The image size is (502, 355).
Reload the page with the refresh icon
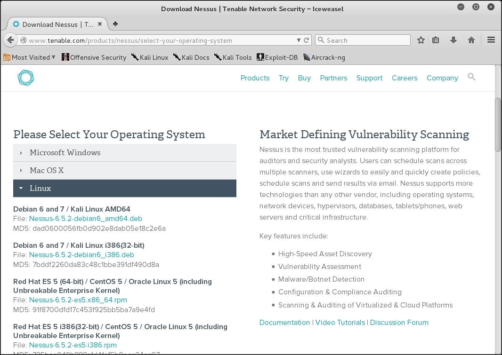[x=307, y=40]
